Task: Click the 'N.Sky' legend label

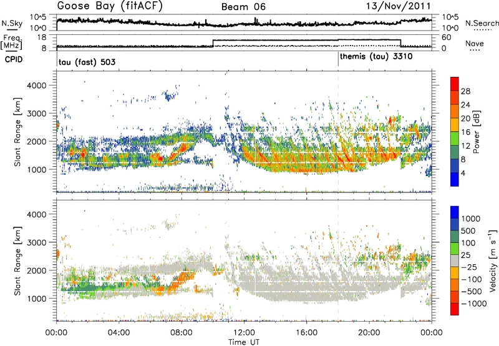Action: coord(12,23)
